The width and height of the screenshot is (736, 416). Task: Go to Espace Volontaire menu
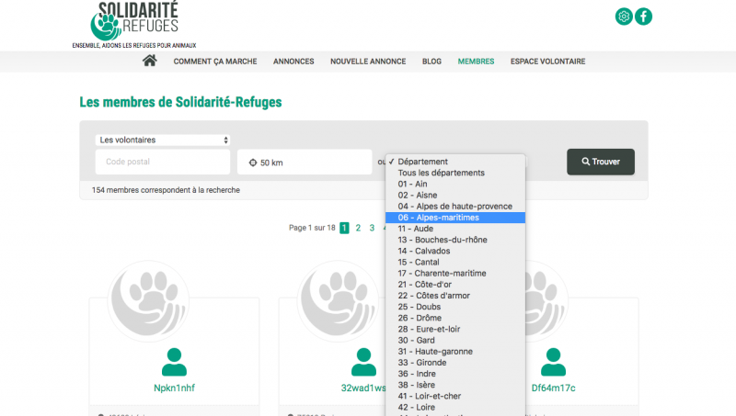tap(547, 62)
